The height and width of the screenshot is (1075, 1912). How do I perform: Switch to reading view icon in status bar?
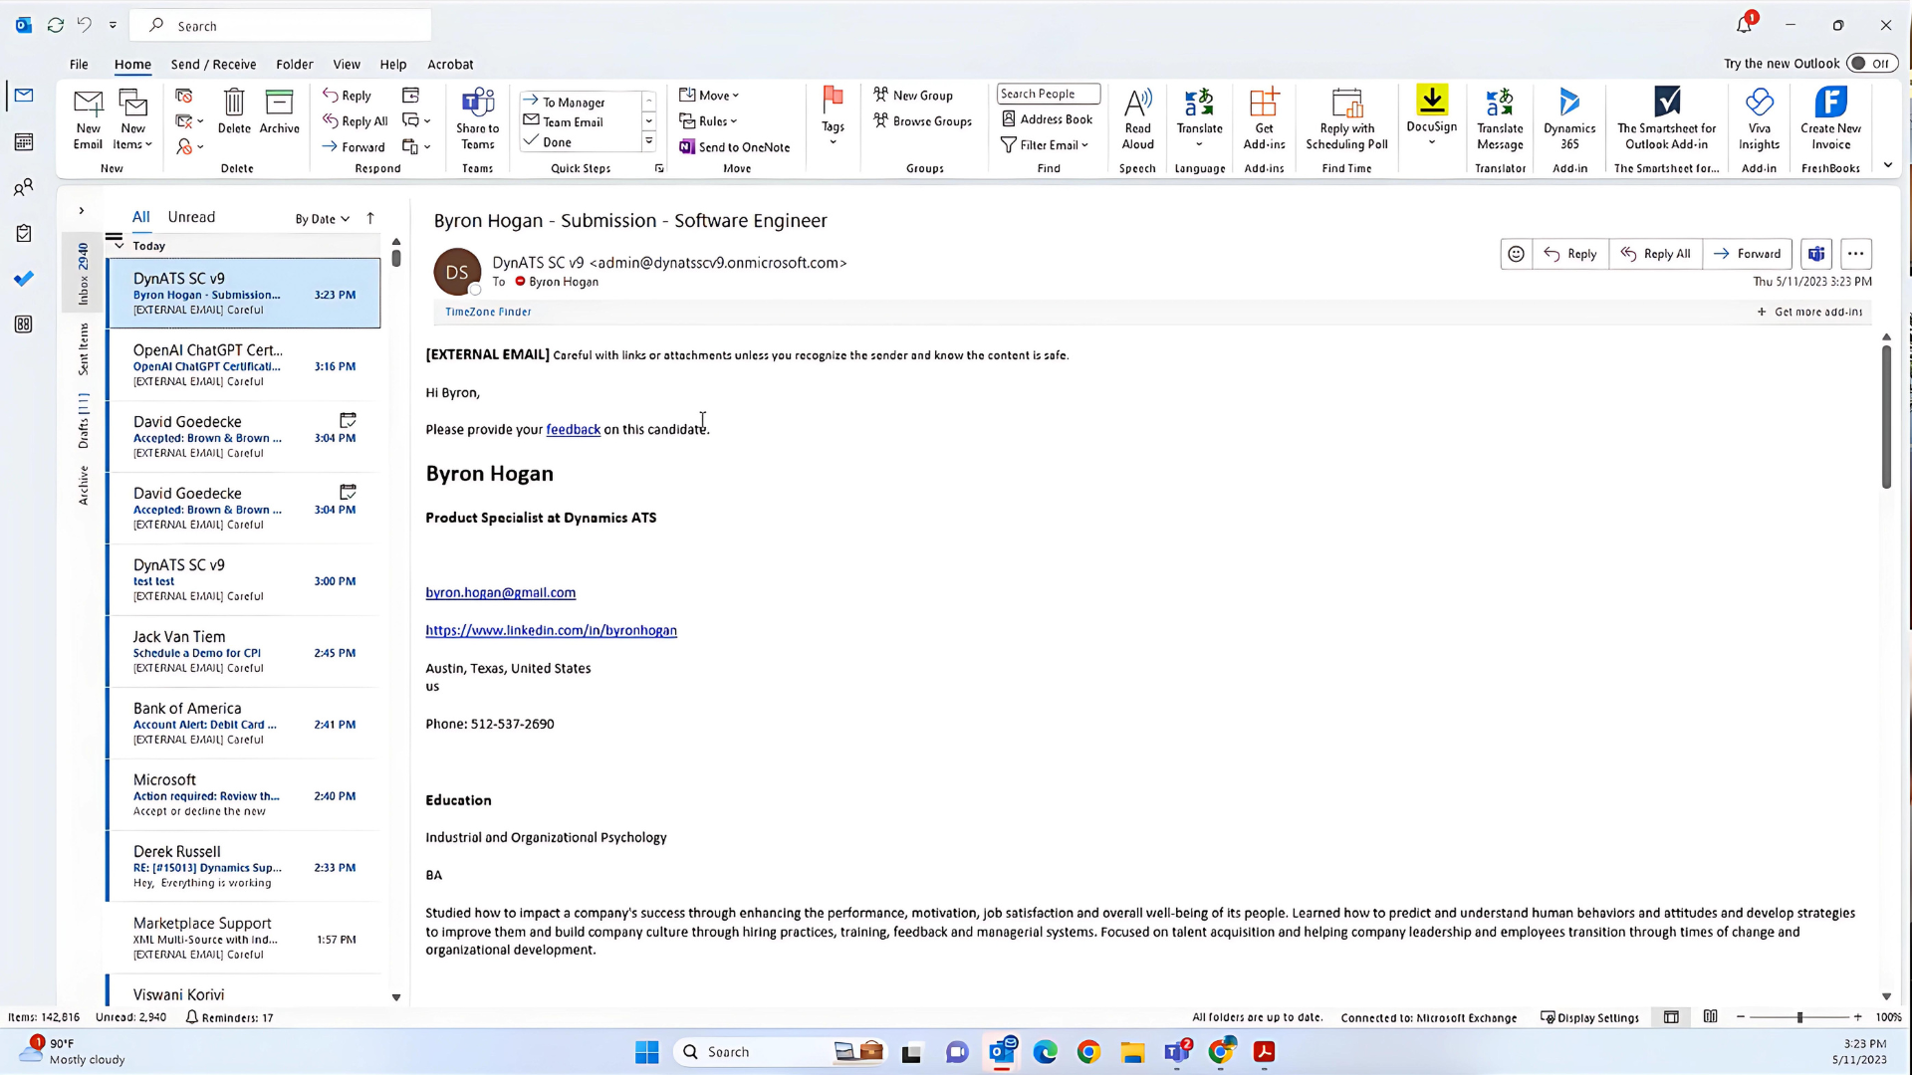click(1710, 1017)
